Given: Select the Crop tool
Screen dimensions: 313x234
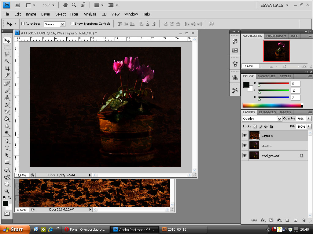Looking at the screenshot, I should pyautogui.click(x=7, y=69).
